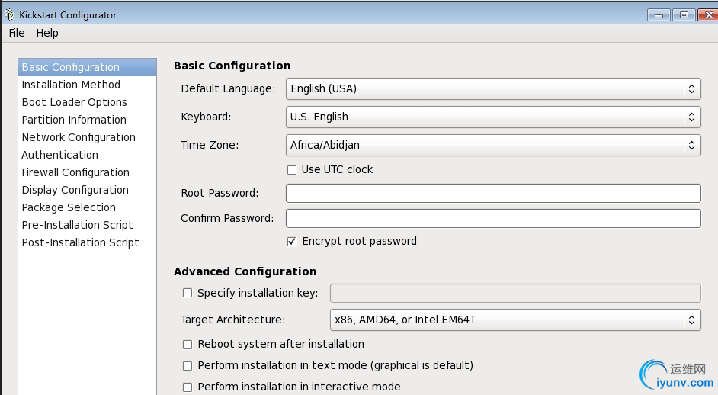Open the Target Architecture dropdown
The image size is (718, 395).
point(514,320)
